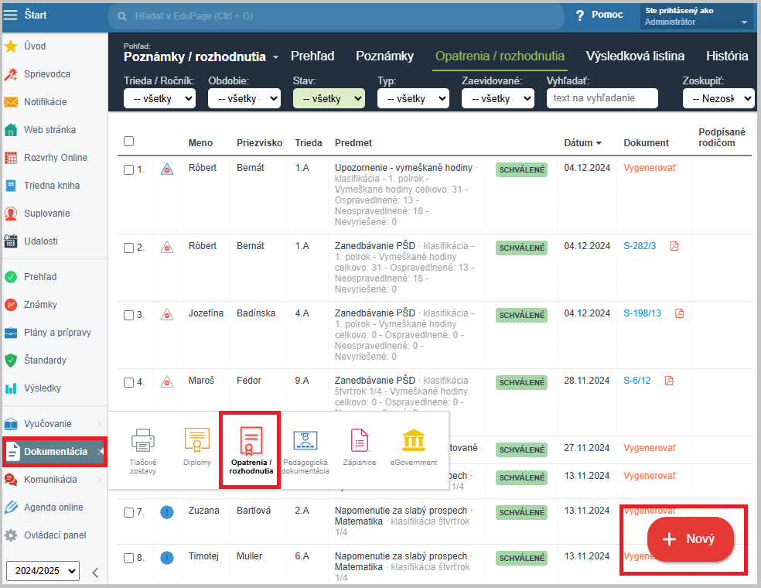Open Výsledky bar chart icon
Image resolution: width=761 pixels, height=588 pixels.
point(11,388)
